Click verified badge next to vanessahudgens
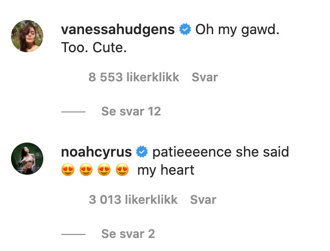330x251 pixels. point(185,29)
